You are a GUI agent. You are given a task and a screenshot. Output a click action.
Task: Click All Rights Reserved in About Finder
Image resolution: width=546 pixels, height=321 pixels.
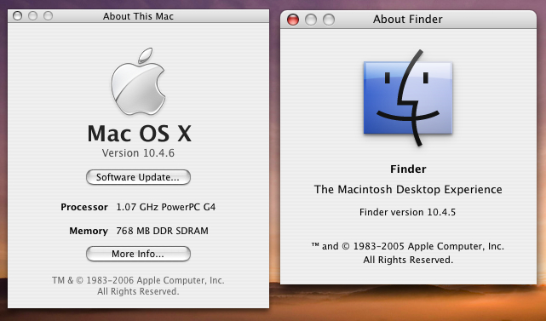tap(408, 260)
